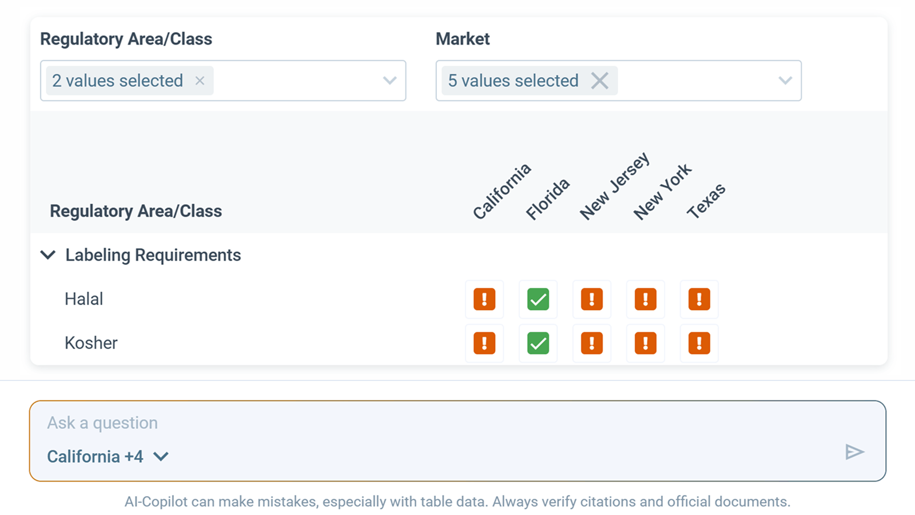The image size is (915, 515).
Task: Click the Halal New Jersey alert icon
Action: pos(591,299)
